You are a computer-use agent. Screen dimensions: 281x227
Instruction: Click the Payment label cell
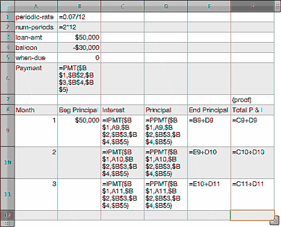pos(36,79)
